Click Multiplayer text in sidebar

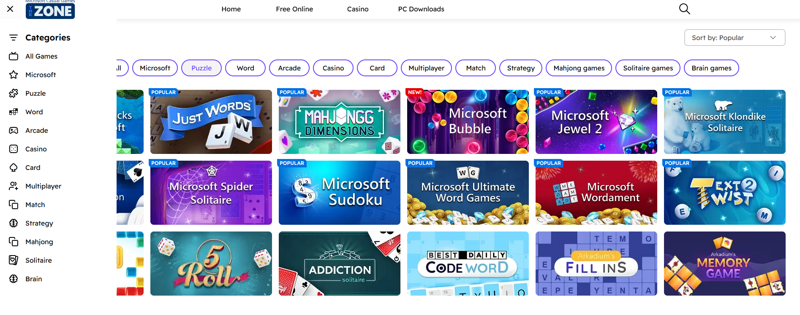43,186
